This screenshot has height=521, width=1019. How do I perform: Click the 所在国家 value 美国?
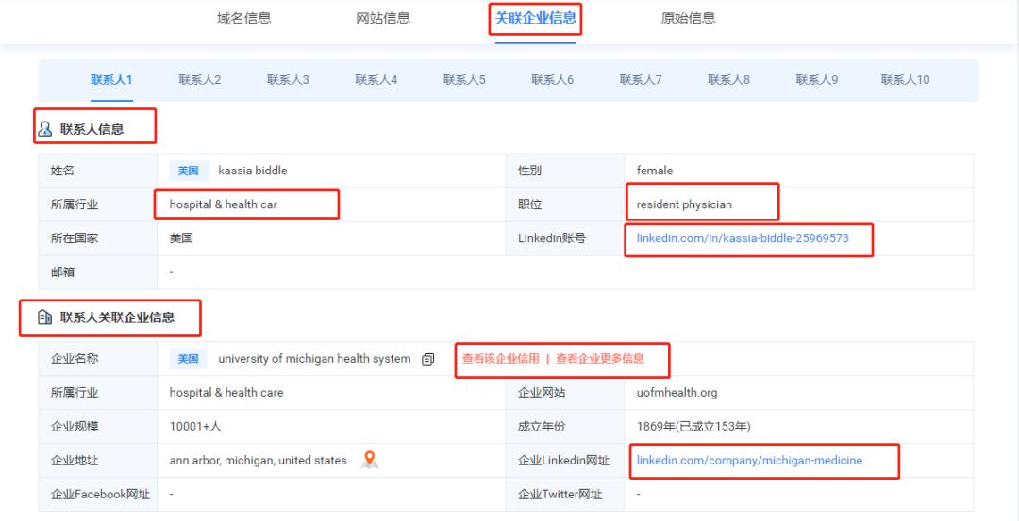tap(181, 238)
